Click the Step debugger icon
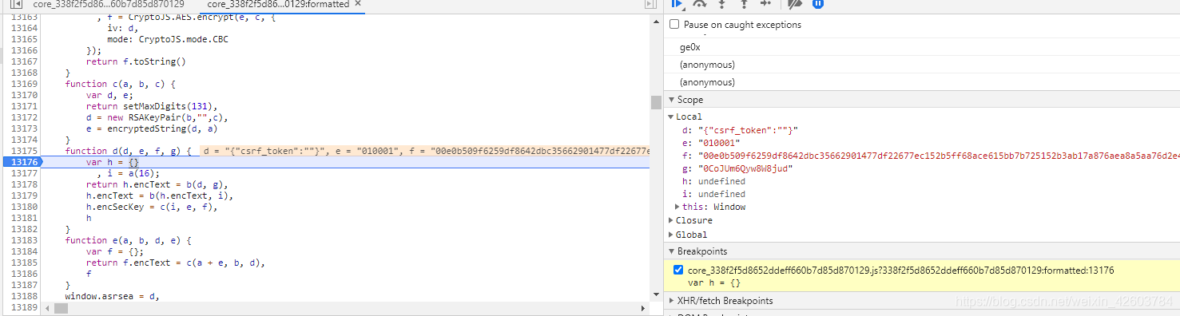The image size is (1180, 316). click(765, 4)
